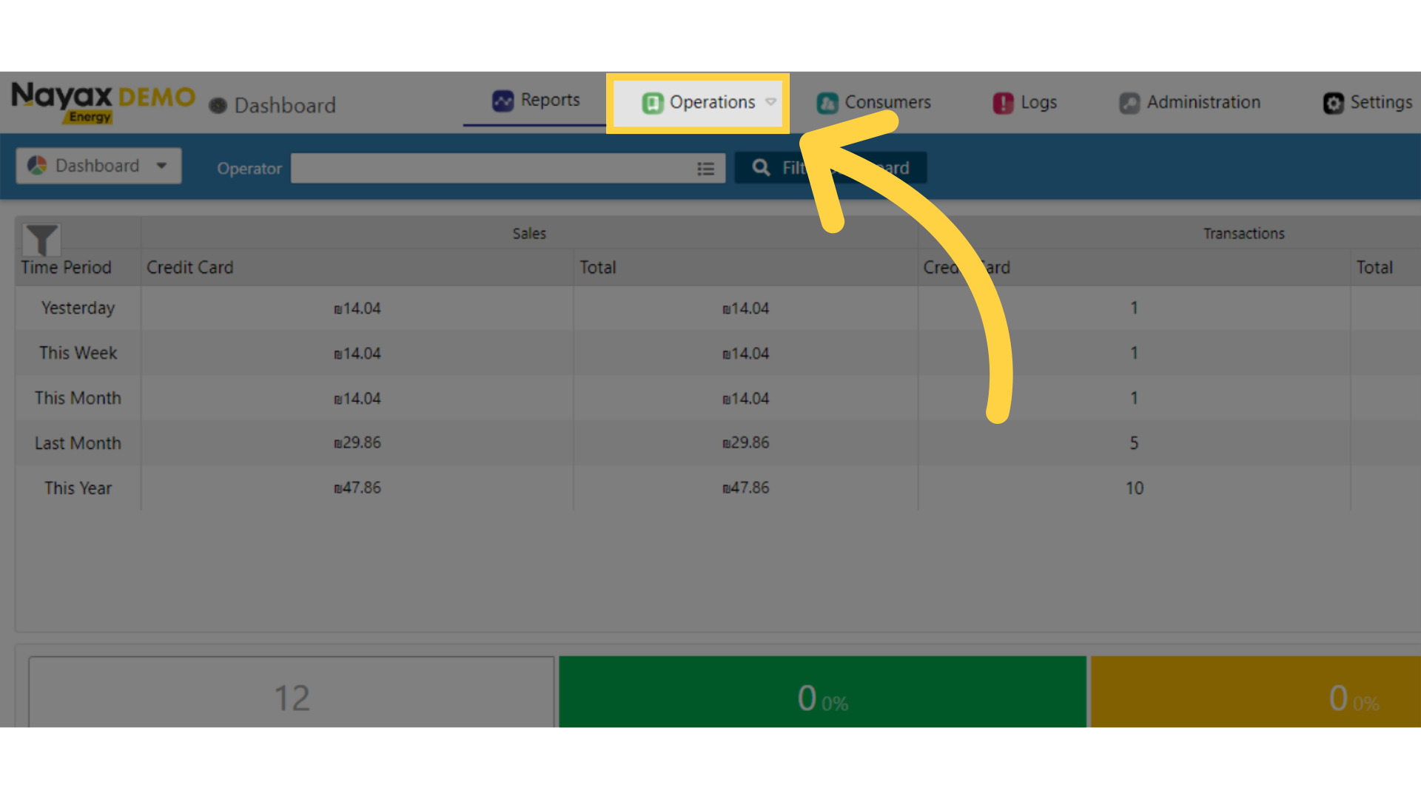The height and width of the screenshot is (799, 1421).
Task: Click into the Operator input field
Action: tap(488, 169)
